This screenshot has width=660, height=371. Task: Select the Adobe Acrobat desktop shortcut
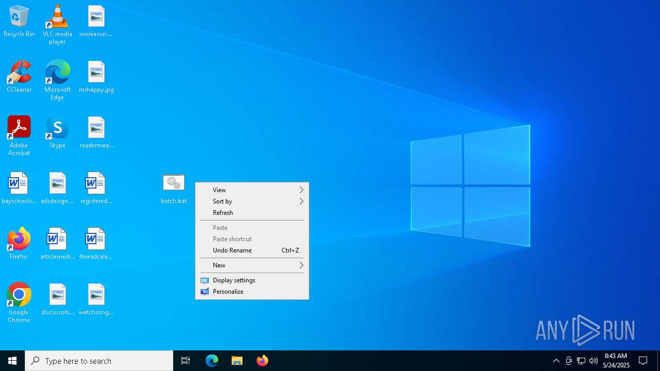point(19,136)
